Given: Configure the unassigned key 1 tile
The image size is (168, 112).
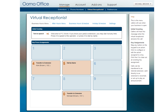Looking at the screenshot, I should pyautogui.click(x=46, y=52).
